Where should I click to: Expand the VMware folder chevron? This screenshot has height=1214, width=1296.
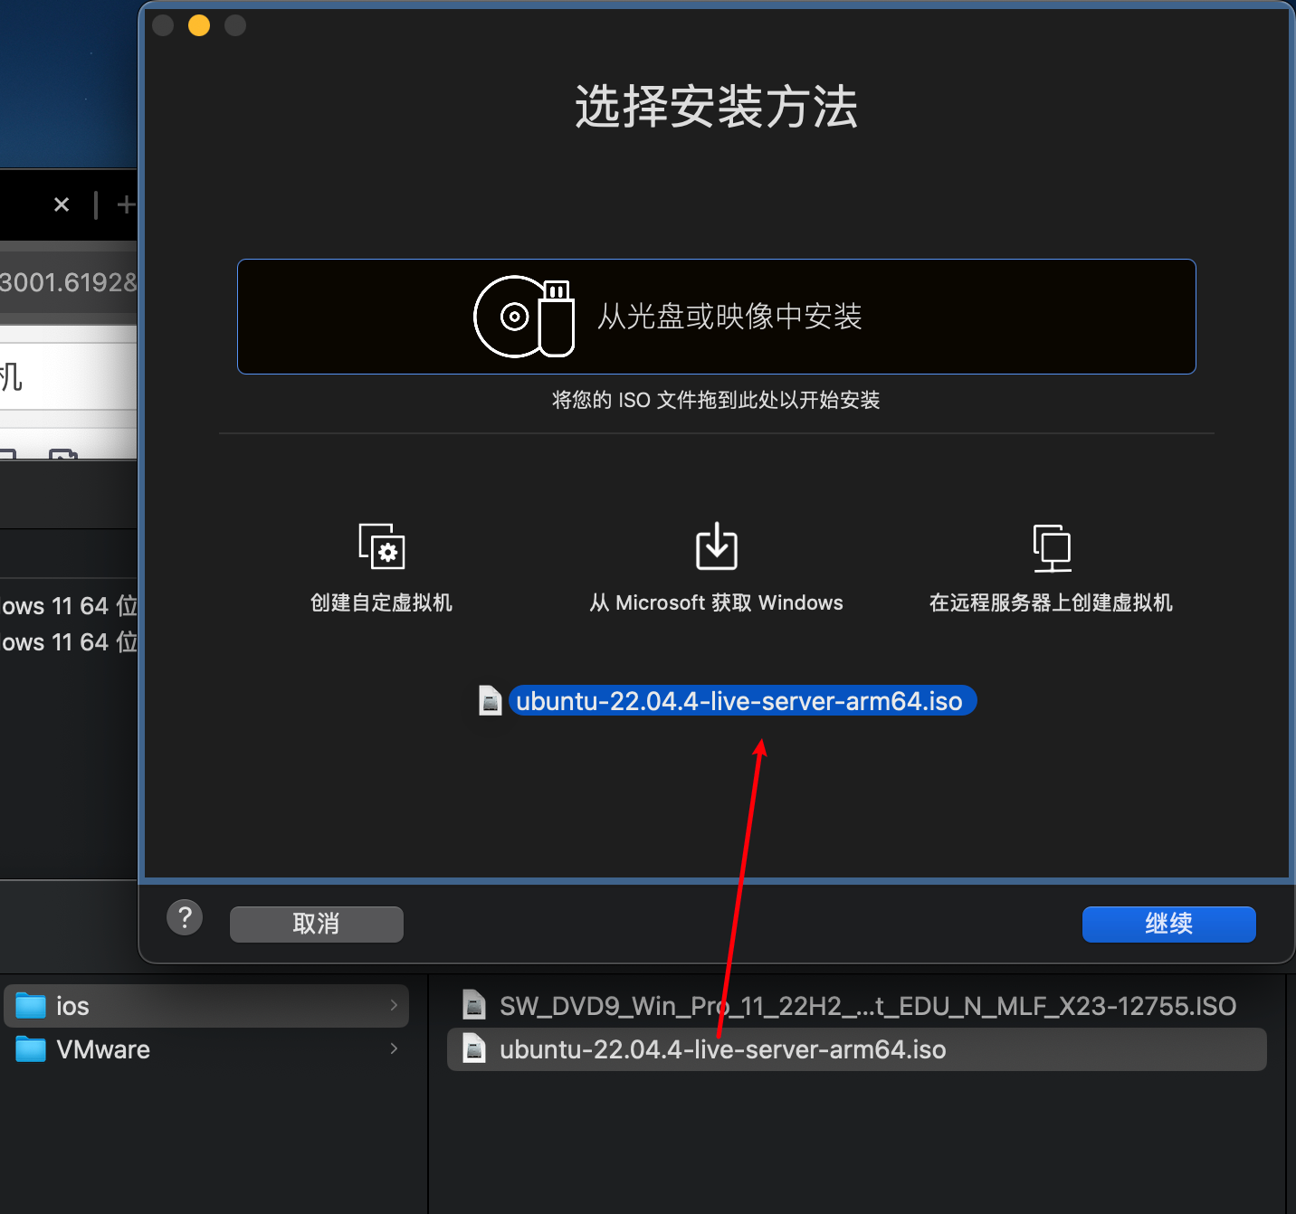(394, 1048)
